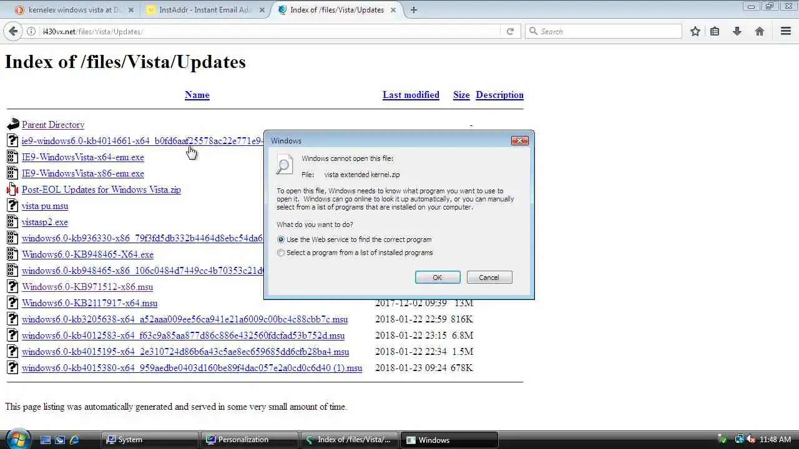Click file name vista extended kernel.zip in dialog
Screen dimensions: 799x449
362,175
